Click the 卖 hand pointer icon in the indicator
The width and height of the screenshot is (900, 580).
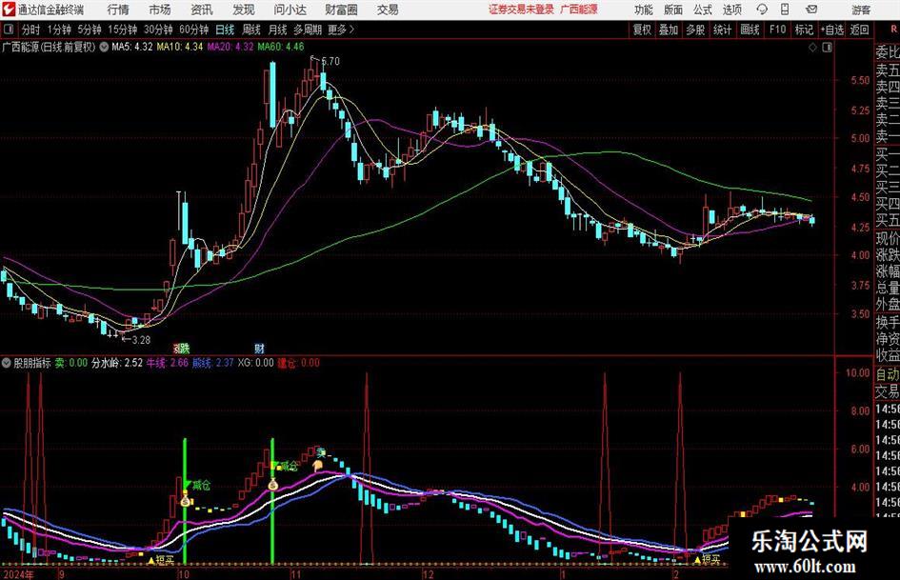point(317,465)
